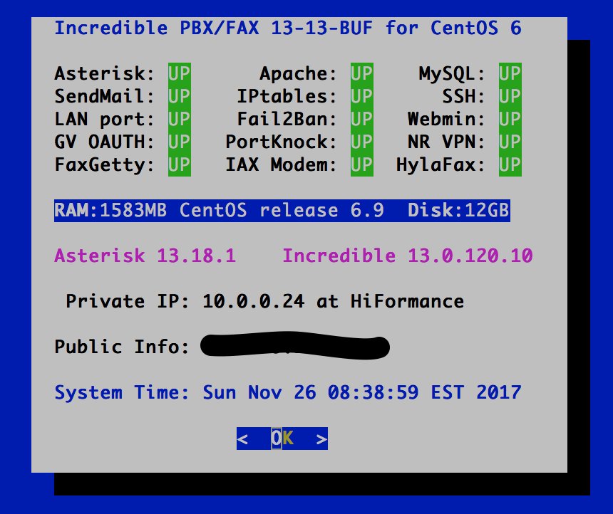Click the 'Asterisk:' service label
Screen dimensions: 613x514
[x=105, y=74]
